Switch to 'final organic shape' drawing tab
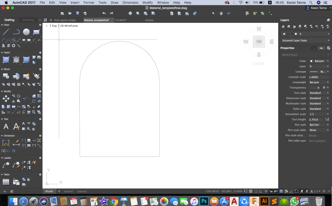Viewport: 332px width, 206px height. [x=65, y=20]
